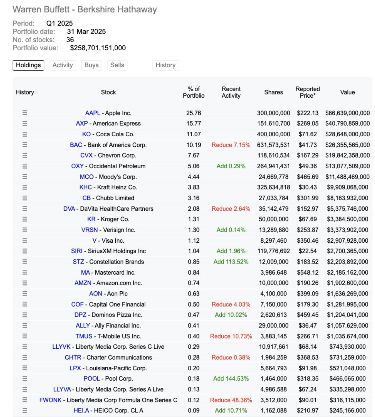Click the Reduce 48.36% activity cell
Image resolution: width=375 pixels, height=417 pixels.
pos(231,400)
